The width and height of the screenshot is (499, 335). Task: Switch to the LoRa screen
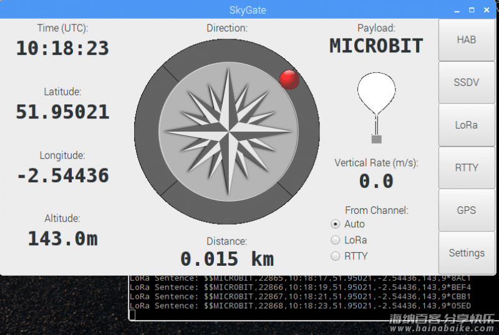tap(467, 125)
